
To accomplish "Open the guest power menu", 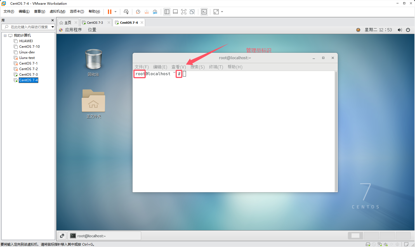I will tap(408, 30).
